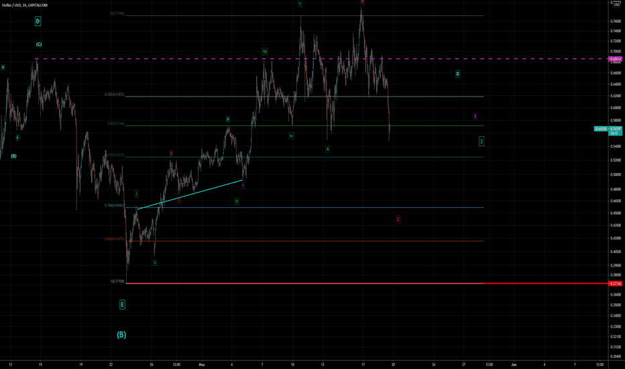Select the green iii wave label

pos(265,52)
